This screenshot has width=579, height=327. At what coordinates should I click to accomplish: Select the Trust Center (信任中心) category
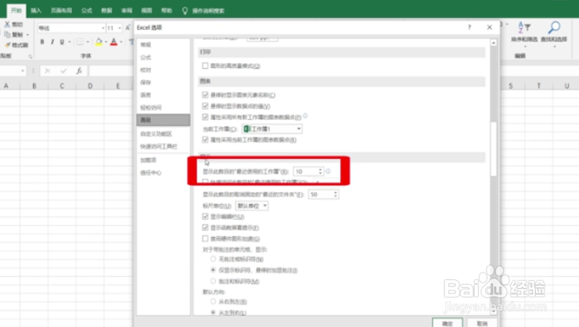tap(164, 173)
